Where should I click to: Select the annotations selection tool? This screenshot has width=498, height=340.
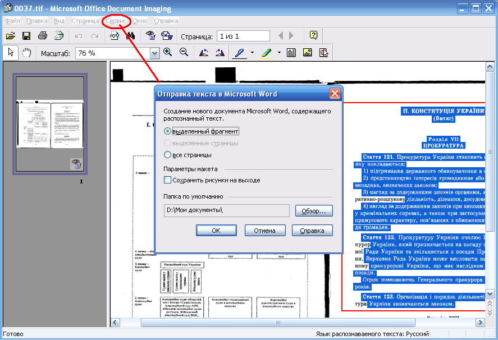tap(323, 53)
